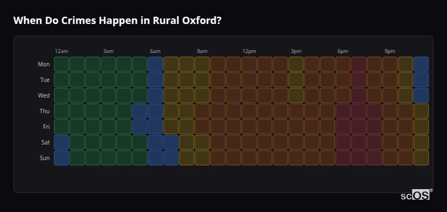Select the Thursday 11pm heatmap cell
This screenshot has width=447, height=212.
pyautogui.click(x=421, y=111)
